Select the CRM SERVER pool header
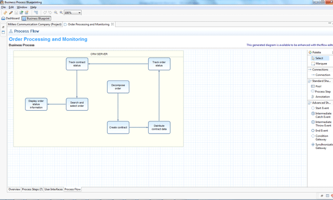The height and width of the screenshot is (200, 333). [99, 54]
